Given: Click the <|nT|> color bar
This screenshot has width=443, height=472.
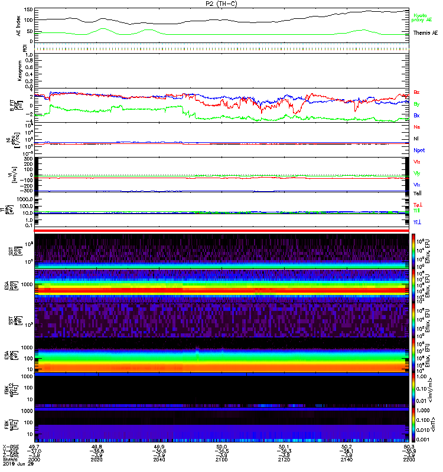Looking at the screenshot, I should coord(413,425).
